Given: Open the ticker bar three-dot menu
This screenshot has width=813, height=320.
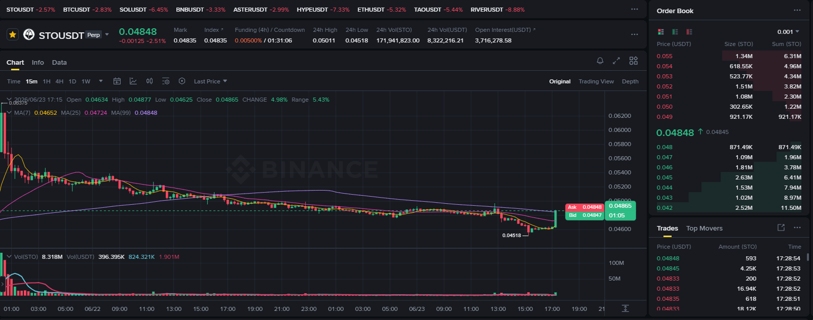Looking at the screenshot, I should [635, 9].
